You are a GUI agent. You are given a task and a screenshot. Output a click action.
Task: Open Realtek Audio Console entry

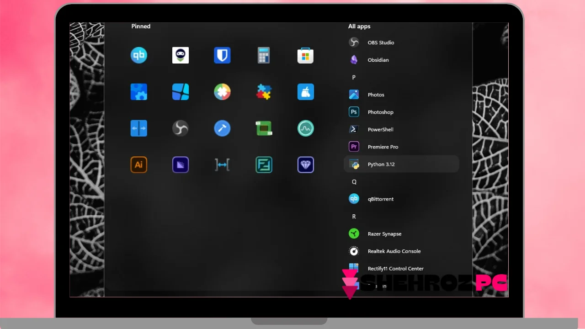[x=401, y=251]
